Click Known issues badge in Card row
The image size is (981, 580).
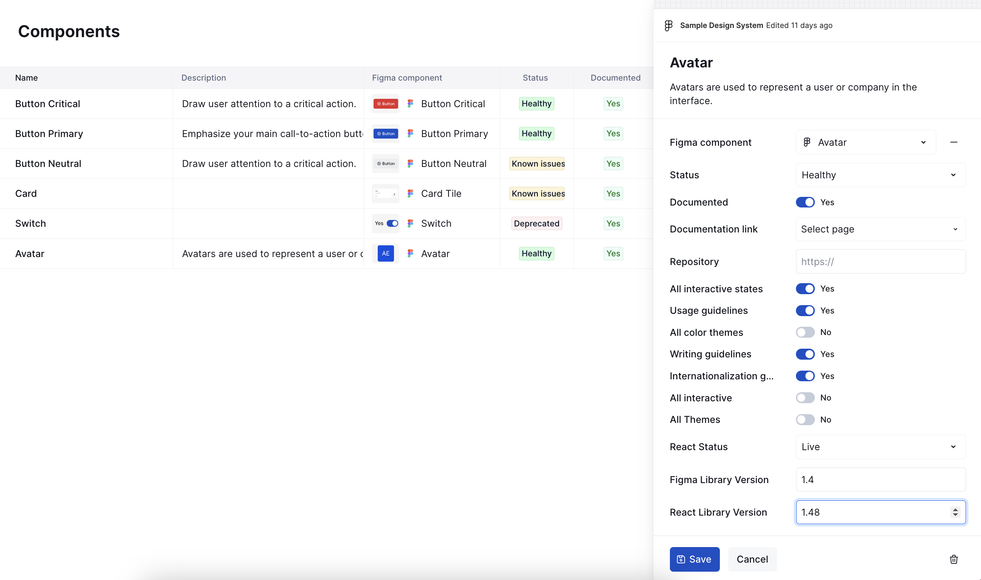(537, 193)
